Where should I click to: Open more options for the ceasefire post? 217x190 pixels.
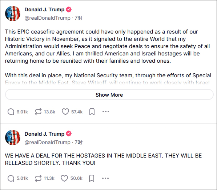pos(106,112)
